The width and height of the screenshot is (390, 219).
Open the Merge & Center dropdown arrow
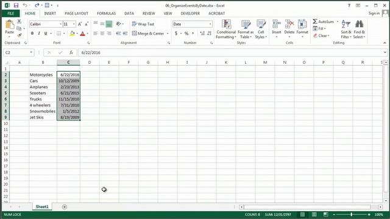tap(168, 33)
